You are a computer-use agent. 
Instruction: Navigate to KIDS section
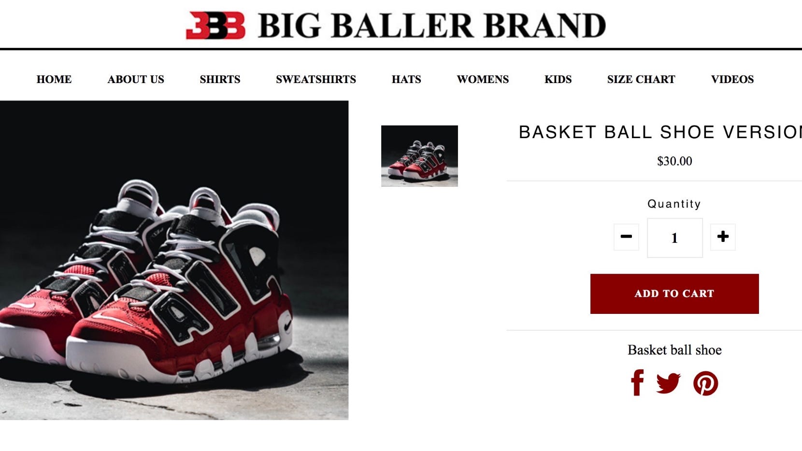(558, 79)
